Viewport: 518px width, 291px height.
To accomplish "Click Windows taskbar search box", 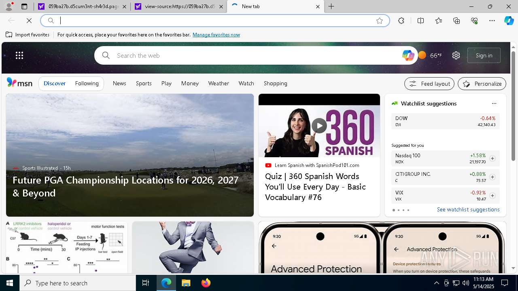I will pos(78,283).
